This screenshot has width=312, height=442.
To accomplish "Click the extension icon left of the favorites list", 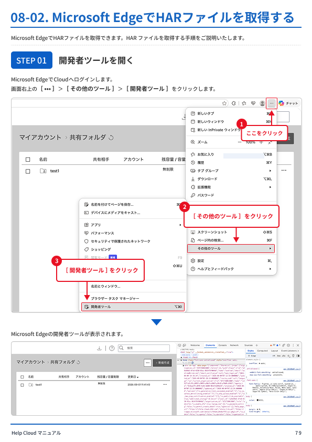I will pyautogui.click(x=234, y=103).
